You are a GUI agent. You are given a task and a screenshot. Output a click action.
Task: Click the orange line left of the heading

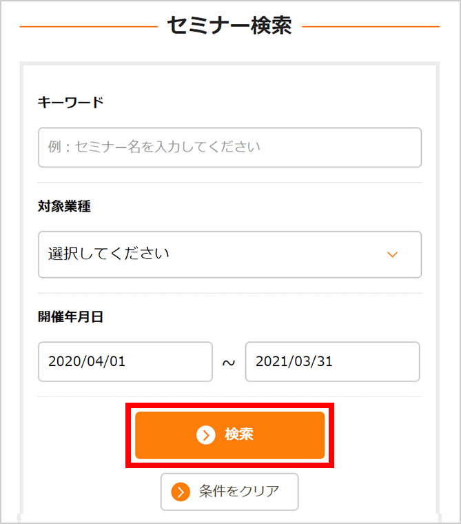click(x=88, y=27)
